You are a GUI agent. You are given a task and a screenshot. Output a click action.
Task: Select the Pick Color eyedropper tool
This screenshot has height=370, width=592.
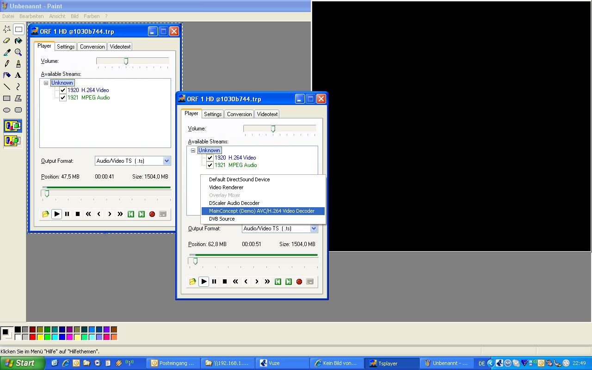click(x=7, y=52)
